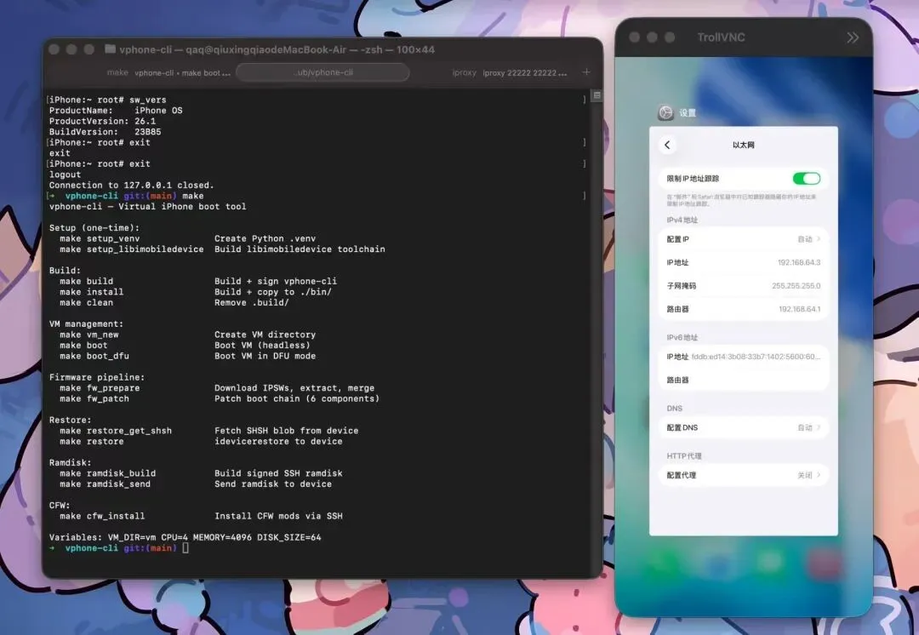Click the terminal scroll marker icon
The width and height of the screenshot is (919, 635).
pos(596,95)
